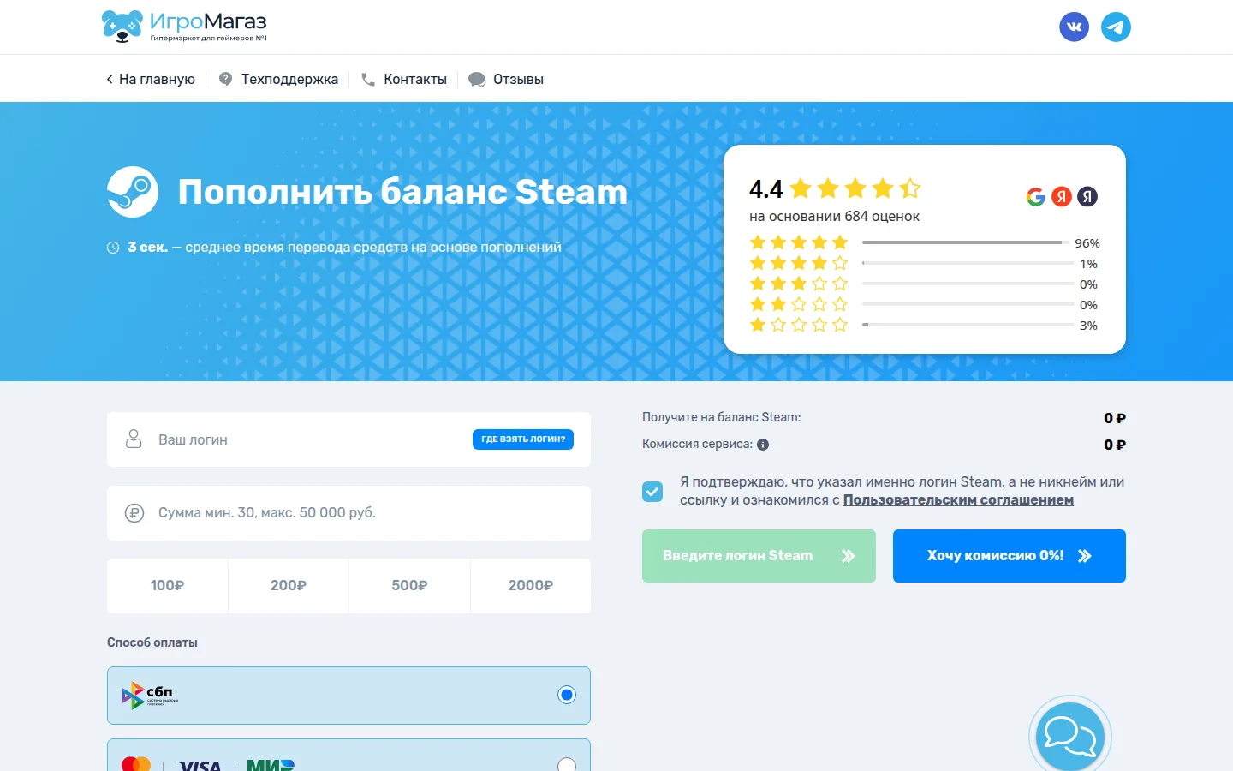Open the Отзывы menu item
The image size is (1233, 771).
coord(518,79)
